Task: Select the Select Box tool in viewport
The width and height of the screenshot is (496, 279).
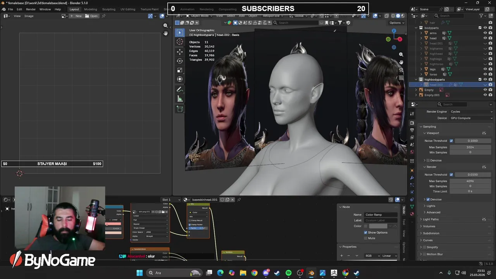Action: 180,33
